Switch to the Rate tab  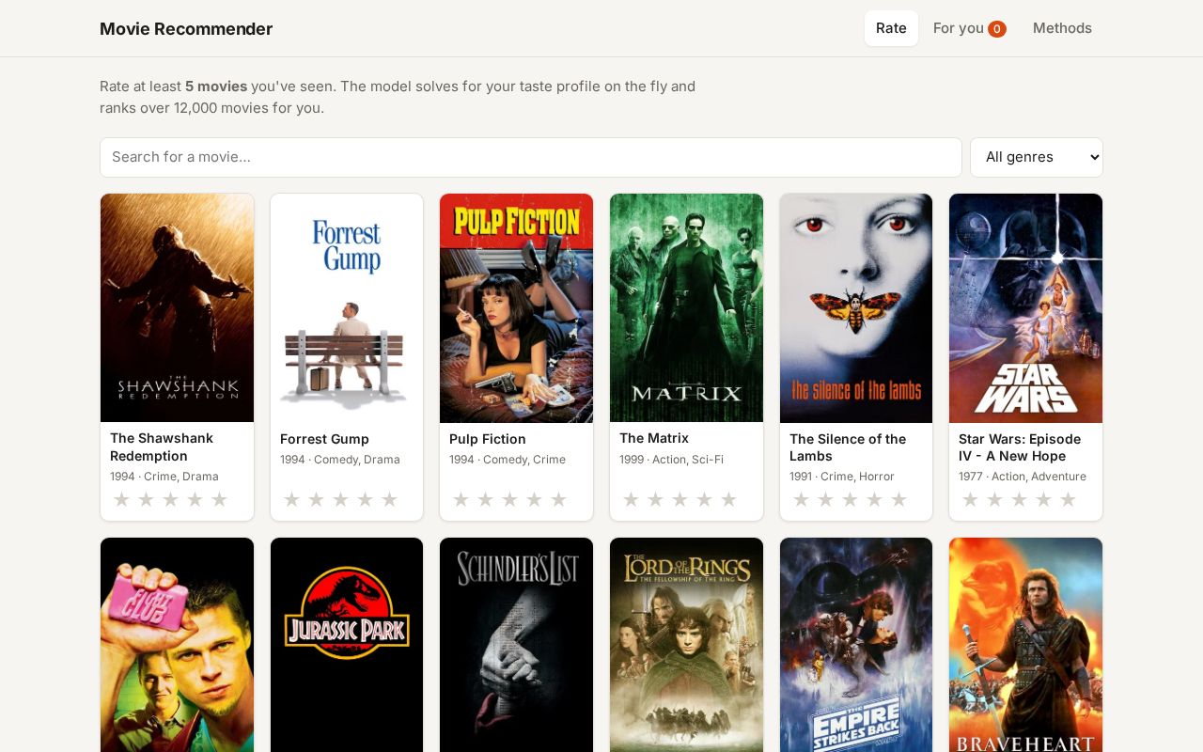click(891, 28)
